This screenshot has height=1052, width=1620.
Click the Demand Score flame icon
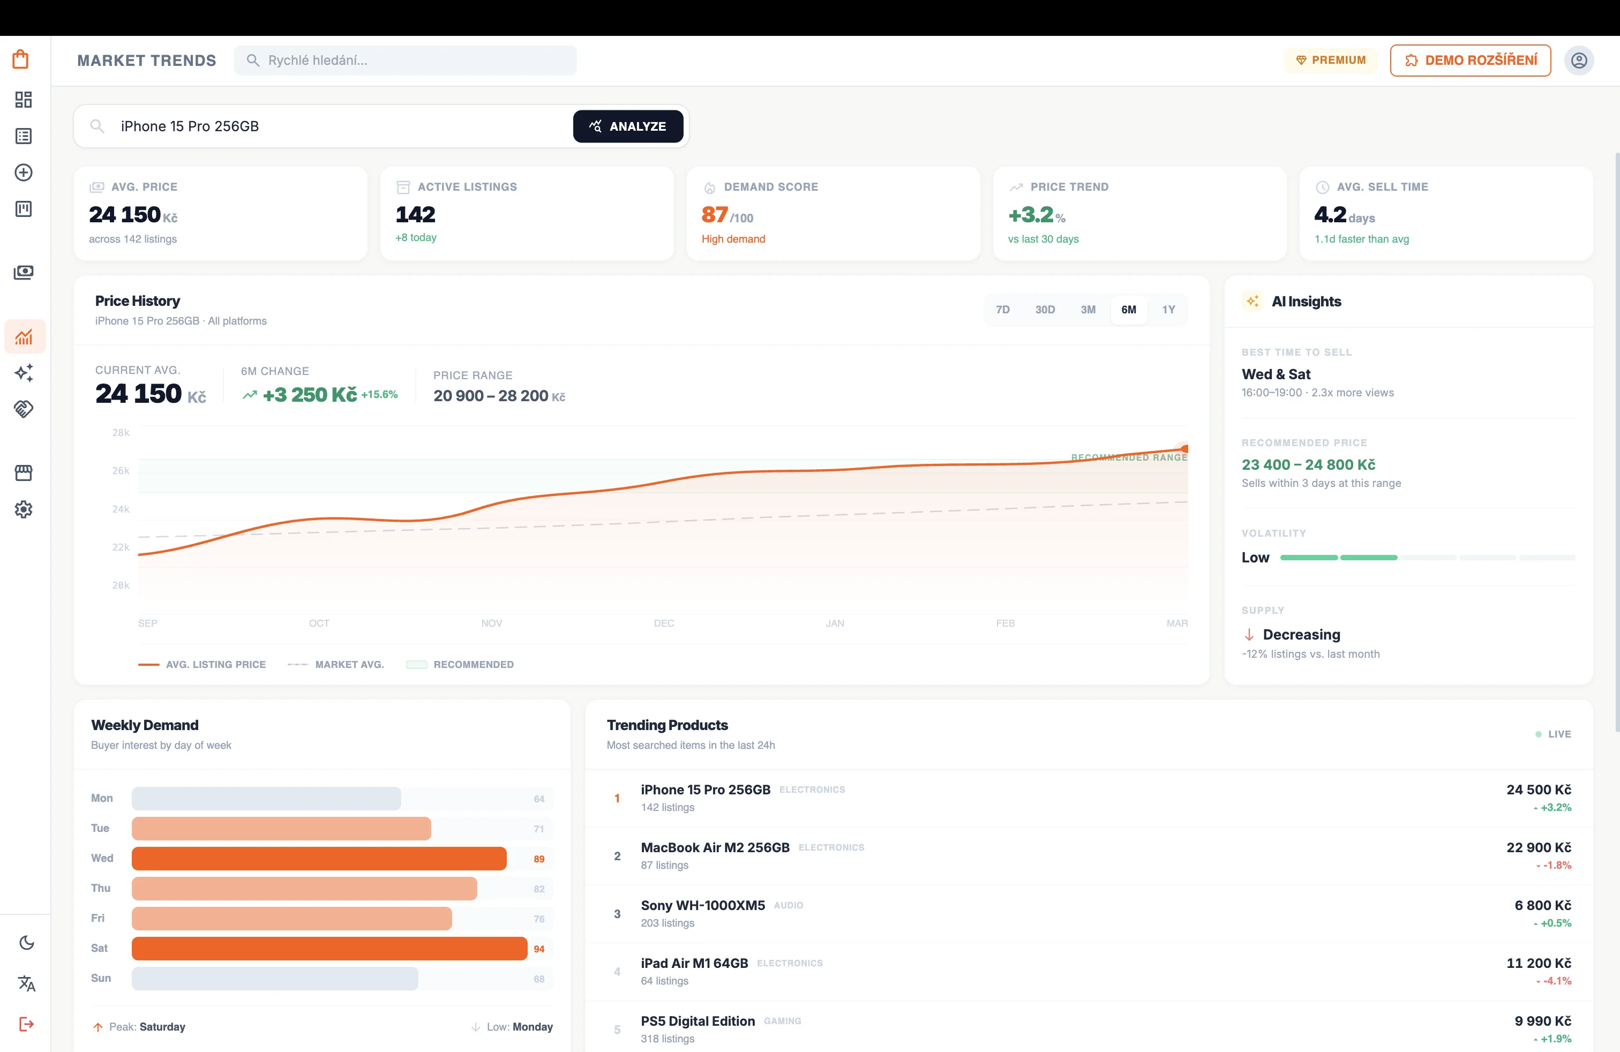click(x=709, y=188)
